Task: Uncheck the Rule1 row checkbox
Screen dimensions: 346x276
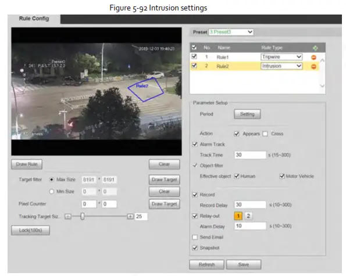Action: pos(194,56)
